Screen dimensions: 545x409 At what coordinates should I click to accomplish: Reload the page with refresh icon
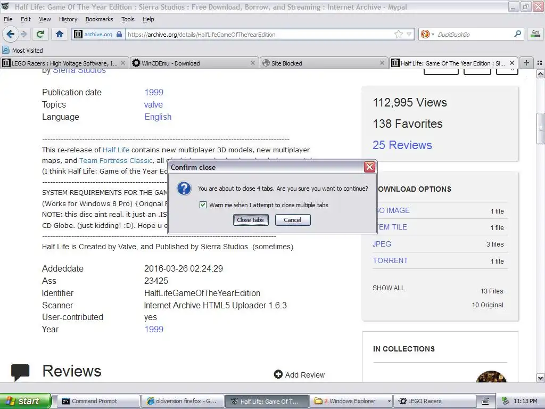(40, 34)
